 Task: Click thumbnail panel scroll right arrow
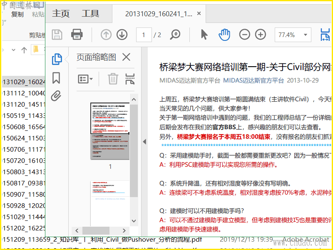(x=124, y=231)
